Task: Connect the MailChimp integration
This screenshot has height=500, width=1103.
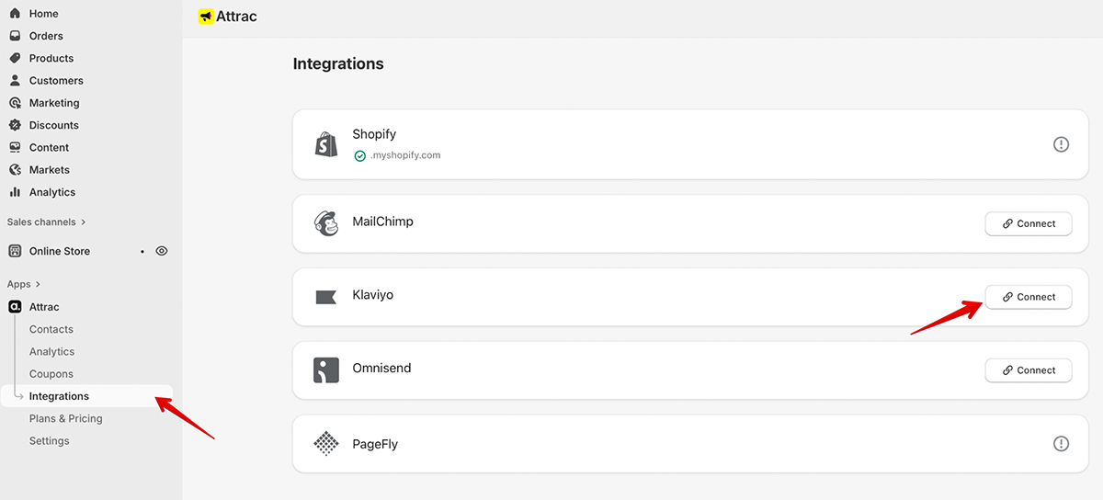Action: 1028,223
